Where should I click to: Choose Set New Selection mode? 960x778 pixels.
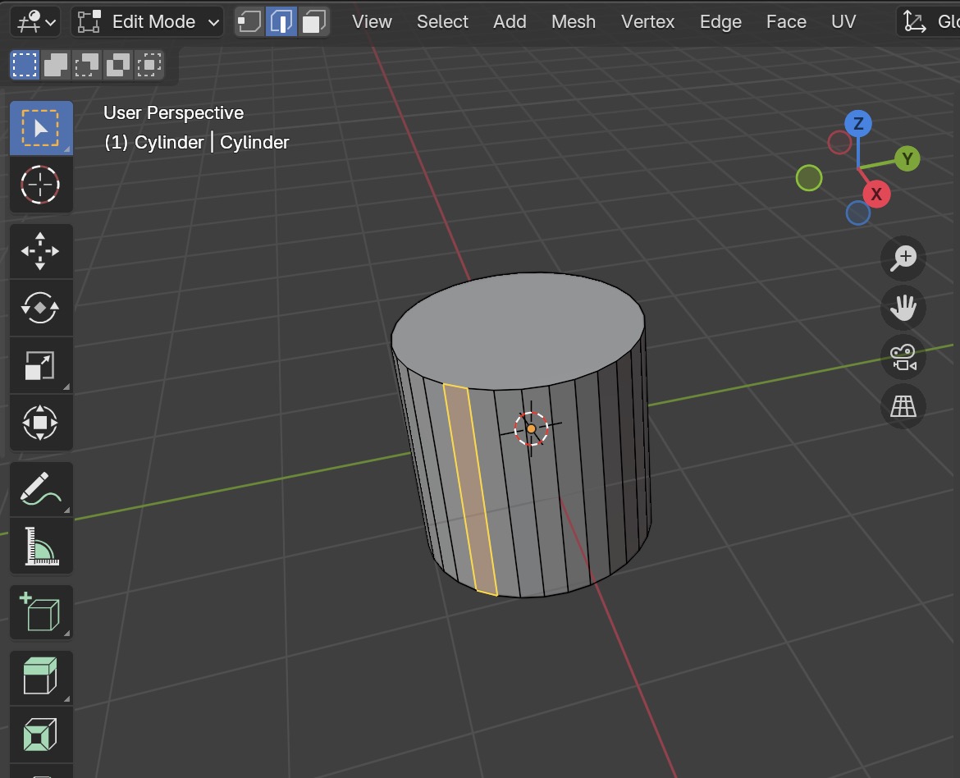(x=25, y=64)
